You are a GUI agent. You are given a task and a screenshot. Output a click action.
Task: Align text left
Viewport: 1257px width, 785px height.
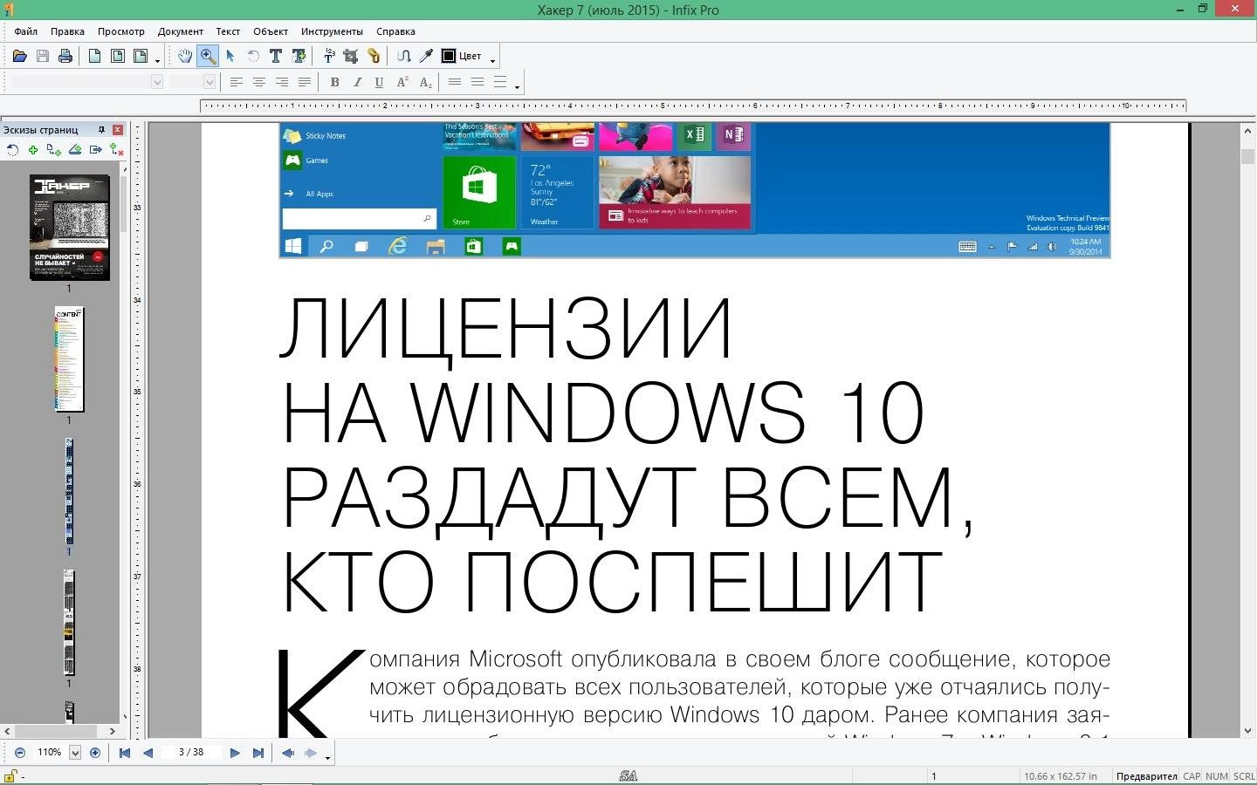point(236,82)
